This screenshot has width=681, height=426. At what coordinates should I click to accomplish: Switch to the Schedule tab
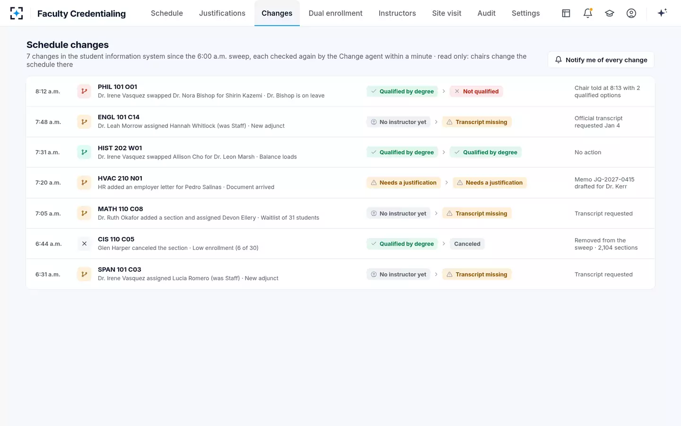[x=167, y=13]
